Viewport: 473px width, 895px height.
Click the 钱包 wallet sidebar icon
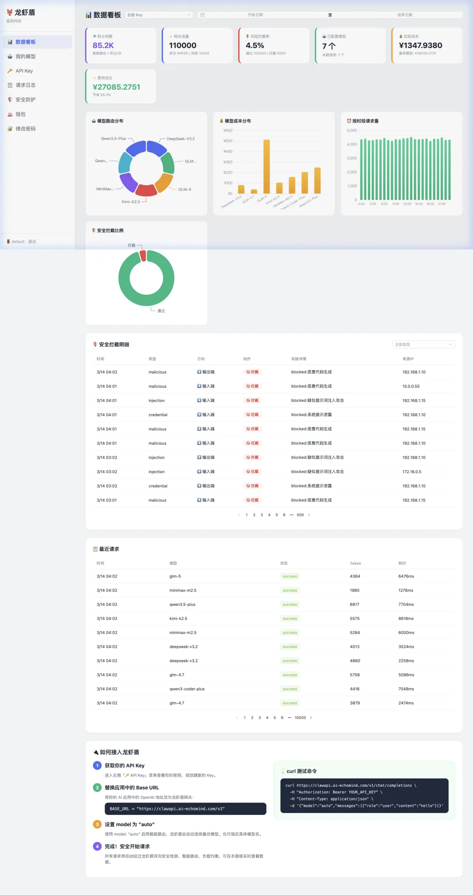click(x=10, y=114)
